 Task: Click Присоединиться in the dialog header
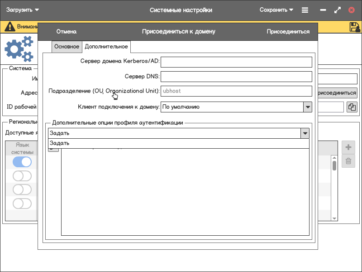click(288, 32)
